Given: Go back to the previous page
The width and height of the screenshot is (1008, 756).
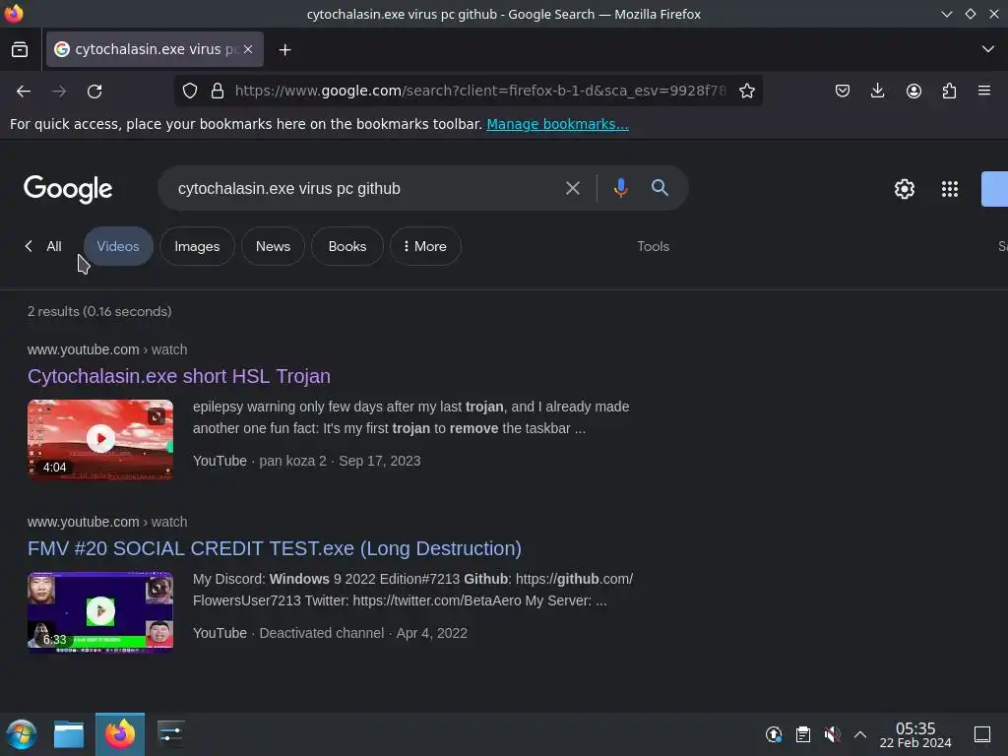Looking at the screenshot, I should 24,92.
